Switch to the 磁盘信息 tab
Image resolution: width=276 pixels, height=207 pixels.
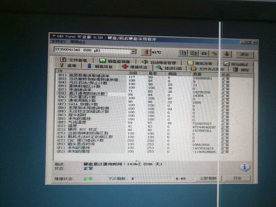click(100, 66)
